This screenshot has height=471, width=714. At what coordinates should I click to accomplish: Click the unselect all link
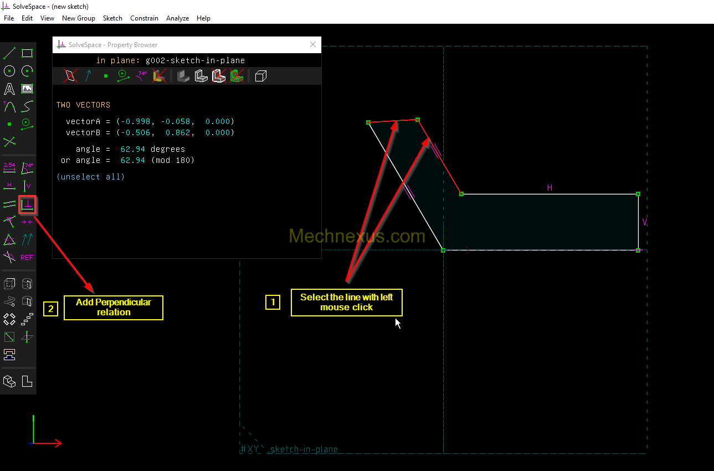(x=90, y=177)
